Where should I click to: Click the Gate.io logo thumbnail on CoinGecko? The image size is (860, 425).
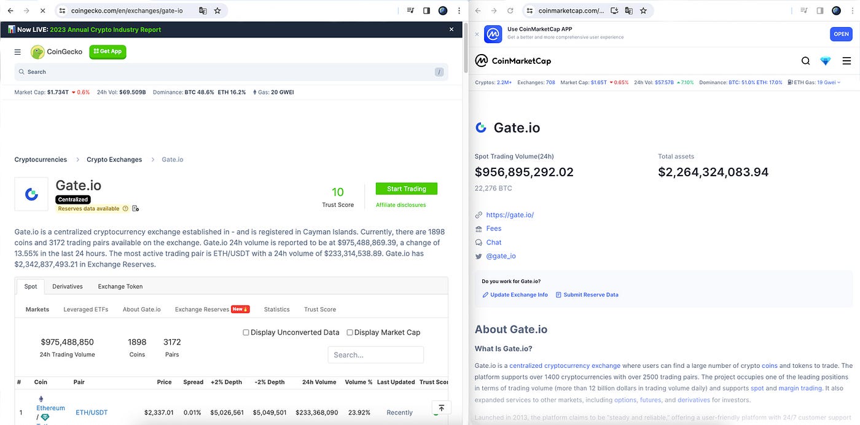pyautogui.click(x=31, y=194)
